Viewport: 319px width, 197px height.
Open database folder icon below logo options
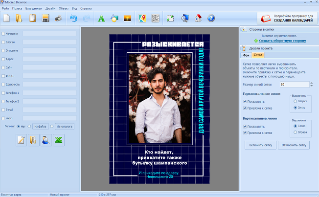(x=34, y=140)
